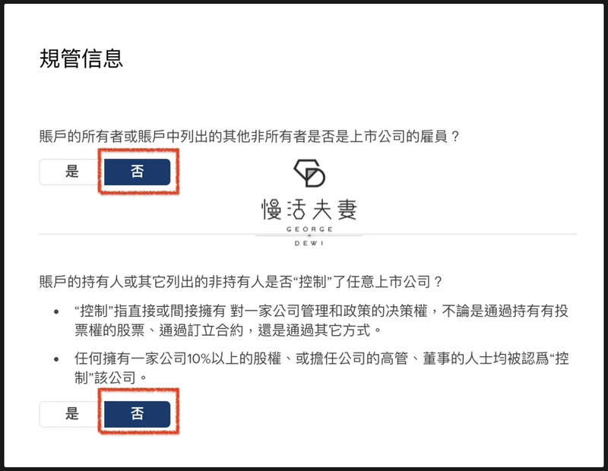Screen dimensions: 608x471
Task: Click the DEWI label under the logo
Action: 309,243
